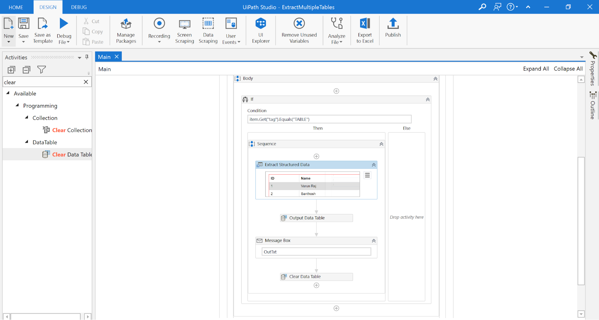Open Manage Packages
Viewport: 599px width, 320px height.
(126, 30)
